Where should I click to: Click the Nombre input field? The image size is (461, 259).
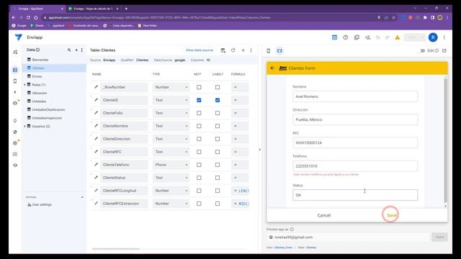pos(355,96)
